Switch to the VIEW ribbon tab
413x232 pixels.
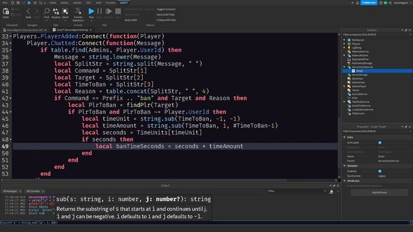99,3
